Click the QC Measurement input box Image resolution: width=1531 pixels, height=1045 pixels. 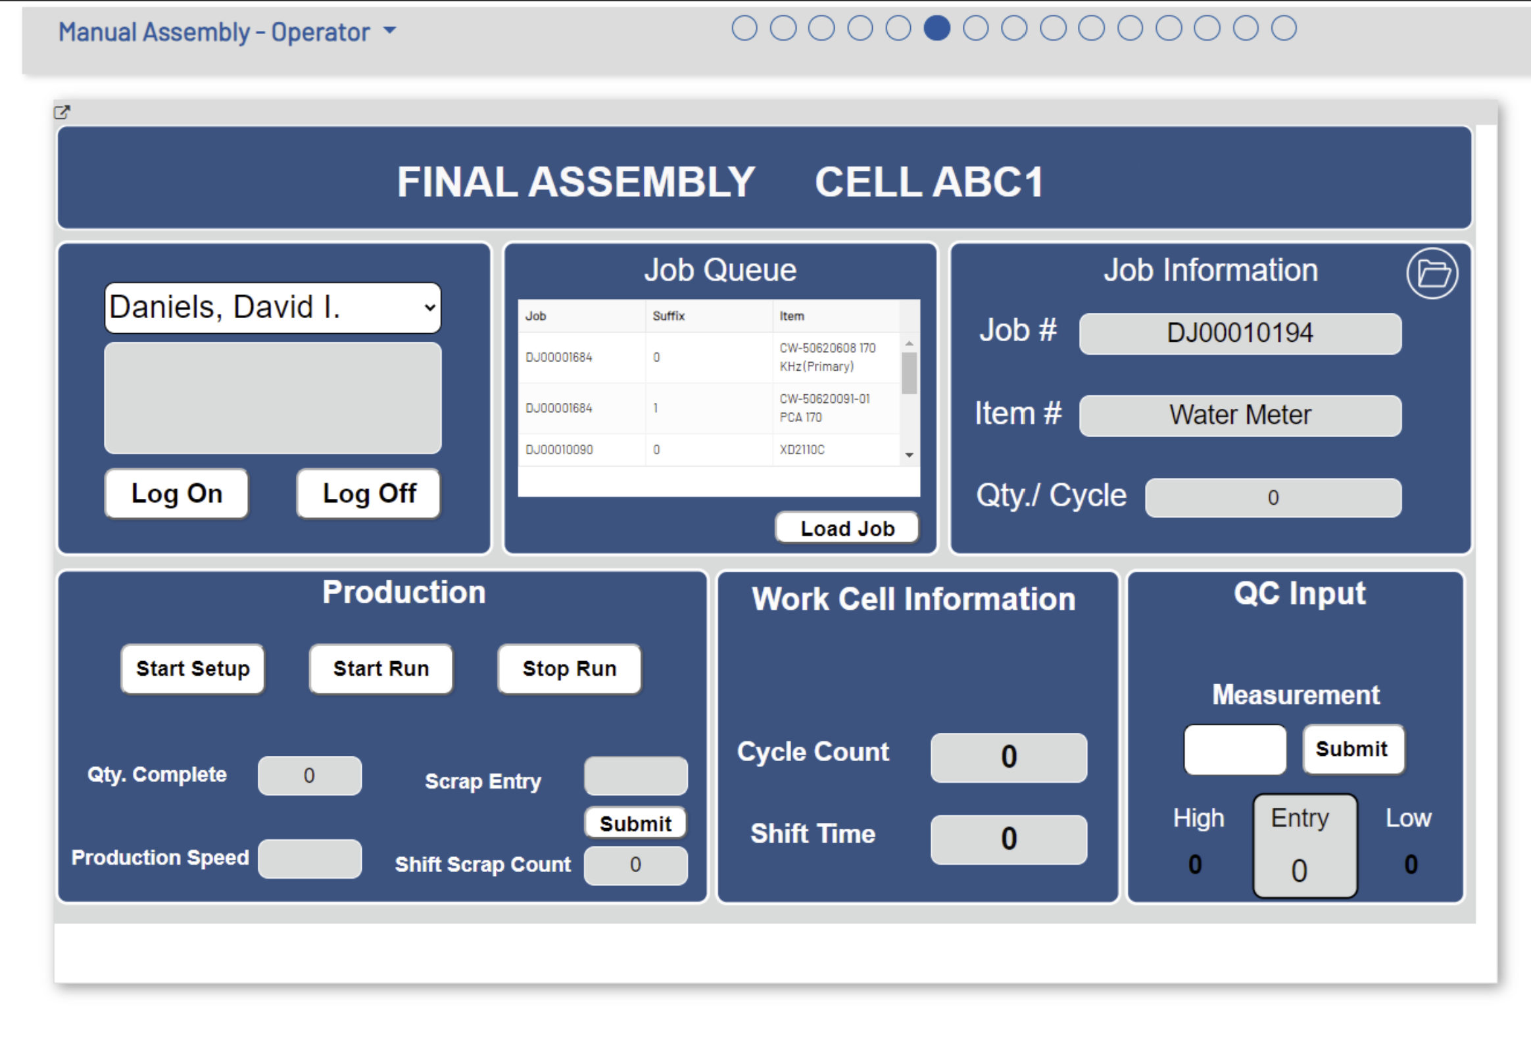tap(1234, 749)
